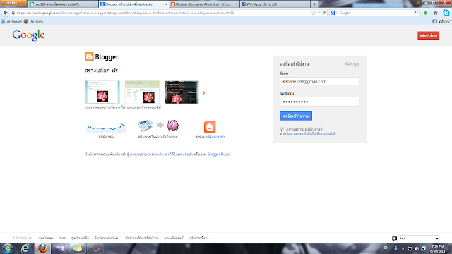Viewport: 452px width, 254px height.
Task: Open the Firefox application menu
Action: coord(13,3)
